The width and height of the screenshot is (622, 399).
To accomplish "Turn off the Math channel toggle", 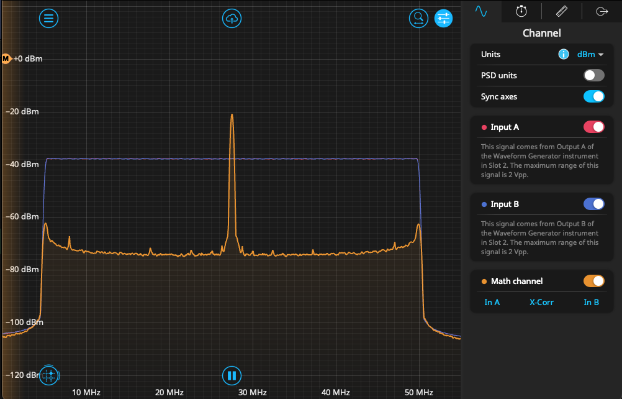I will tap(593, 281).
